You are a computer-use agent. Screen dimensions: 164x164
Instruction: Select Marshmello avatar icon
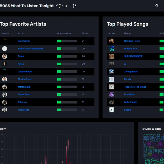click(x=5, y=87)
